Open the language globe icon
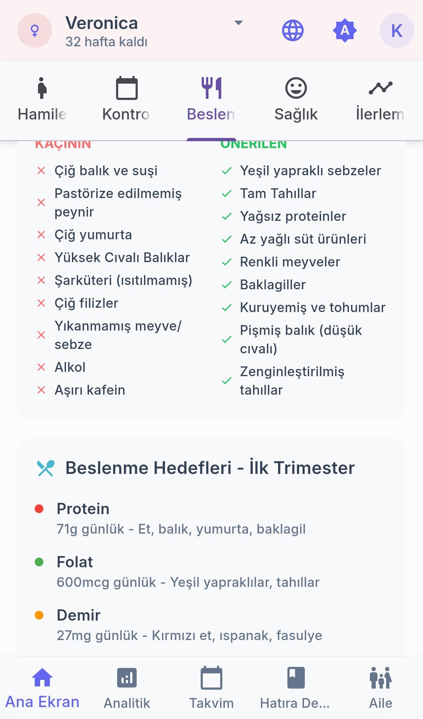The image size is (423, 719). [x=292, y=30]
